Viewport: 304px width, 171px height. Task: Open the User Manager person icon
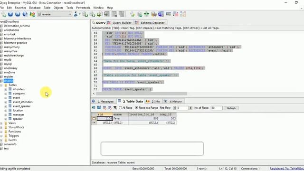click(x=76, y=14)
